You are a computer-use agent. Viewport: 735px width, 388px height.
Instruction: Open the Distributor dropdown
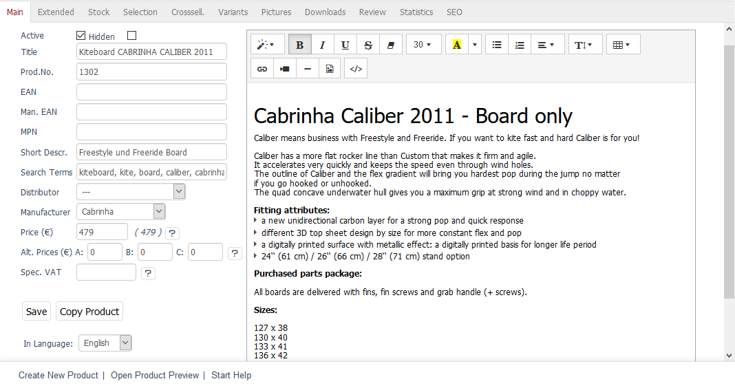(x=131, y=192)
